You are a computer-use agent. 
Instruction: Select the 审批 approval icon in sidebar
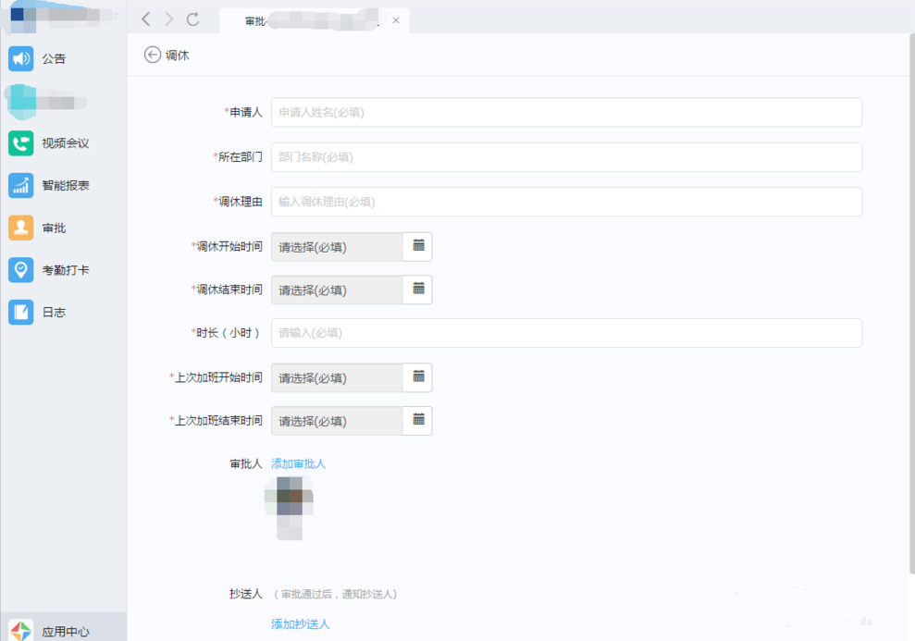pyautogui.click(x=21, y=228)
